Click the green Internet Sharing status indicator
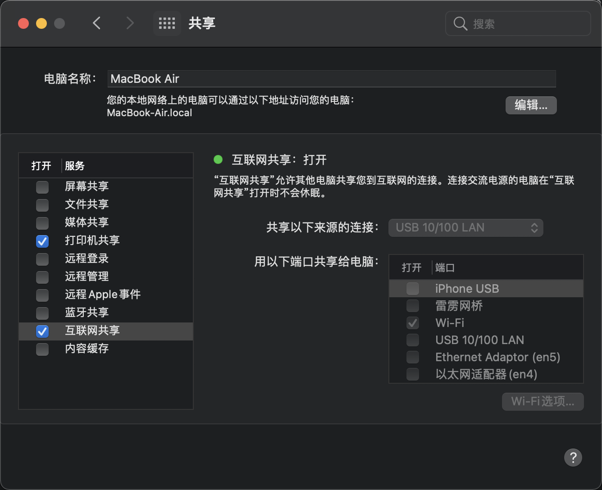 tap(218, 159)
